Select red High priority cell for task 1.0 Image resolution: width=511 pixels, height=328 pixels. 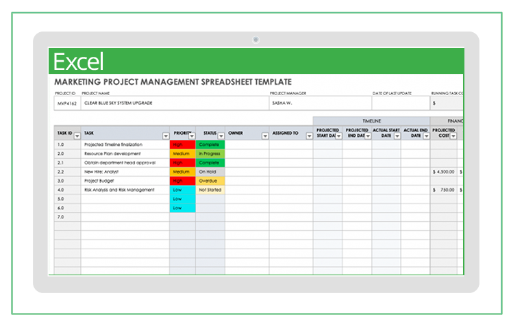pos(182,145)
